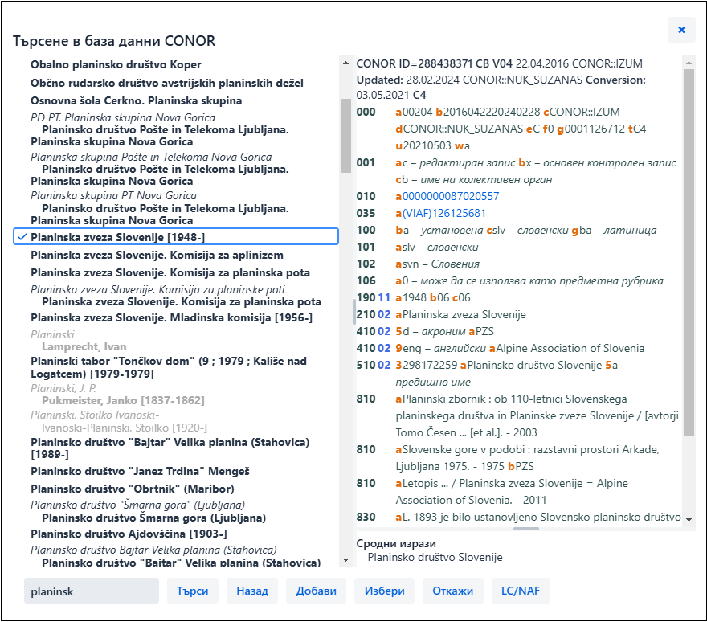Select Planinska skupina Pošte in Telekoma Nova Gorica
This screenshot has width=707, height=622.
tap(151, 157)
